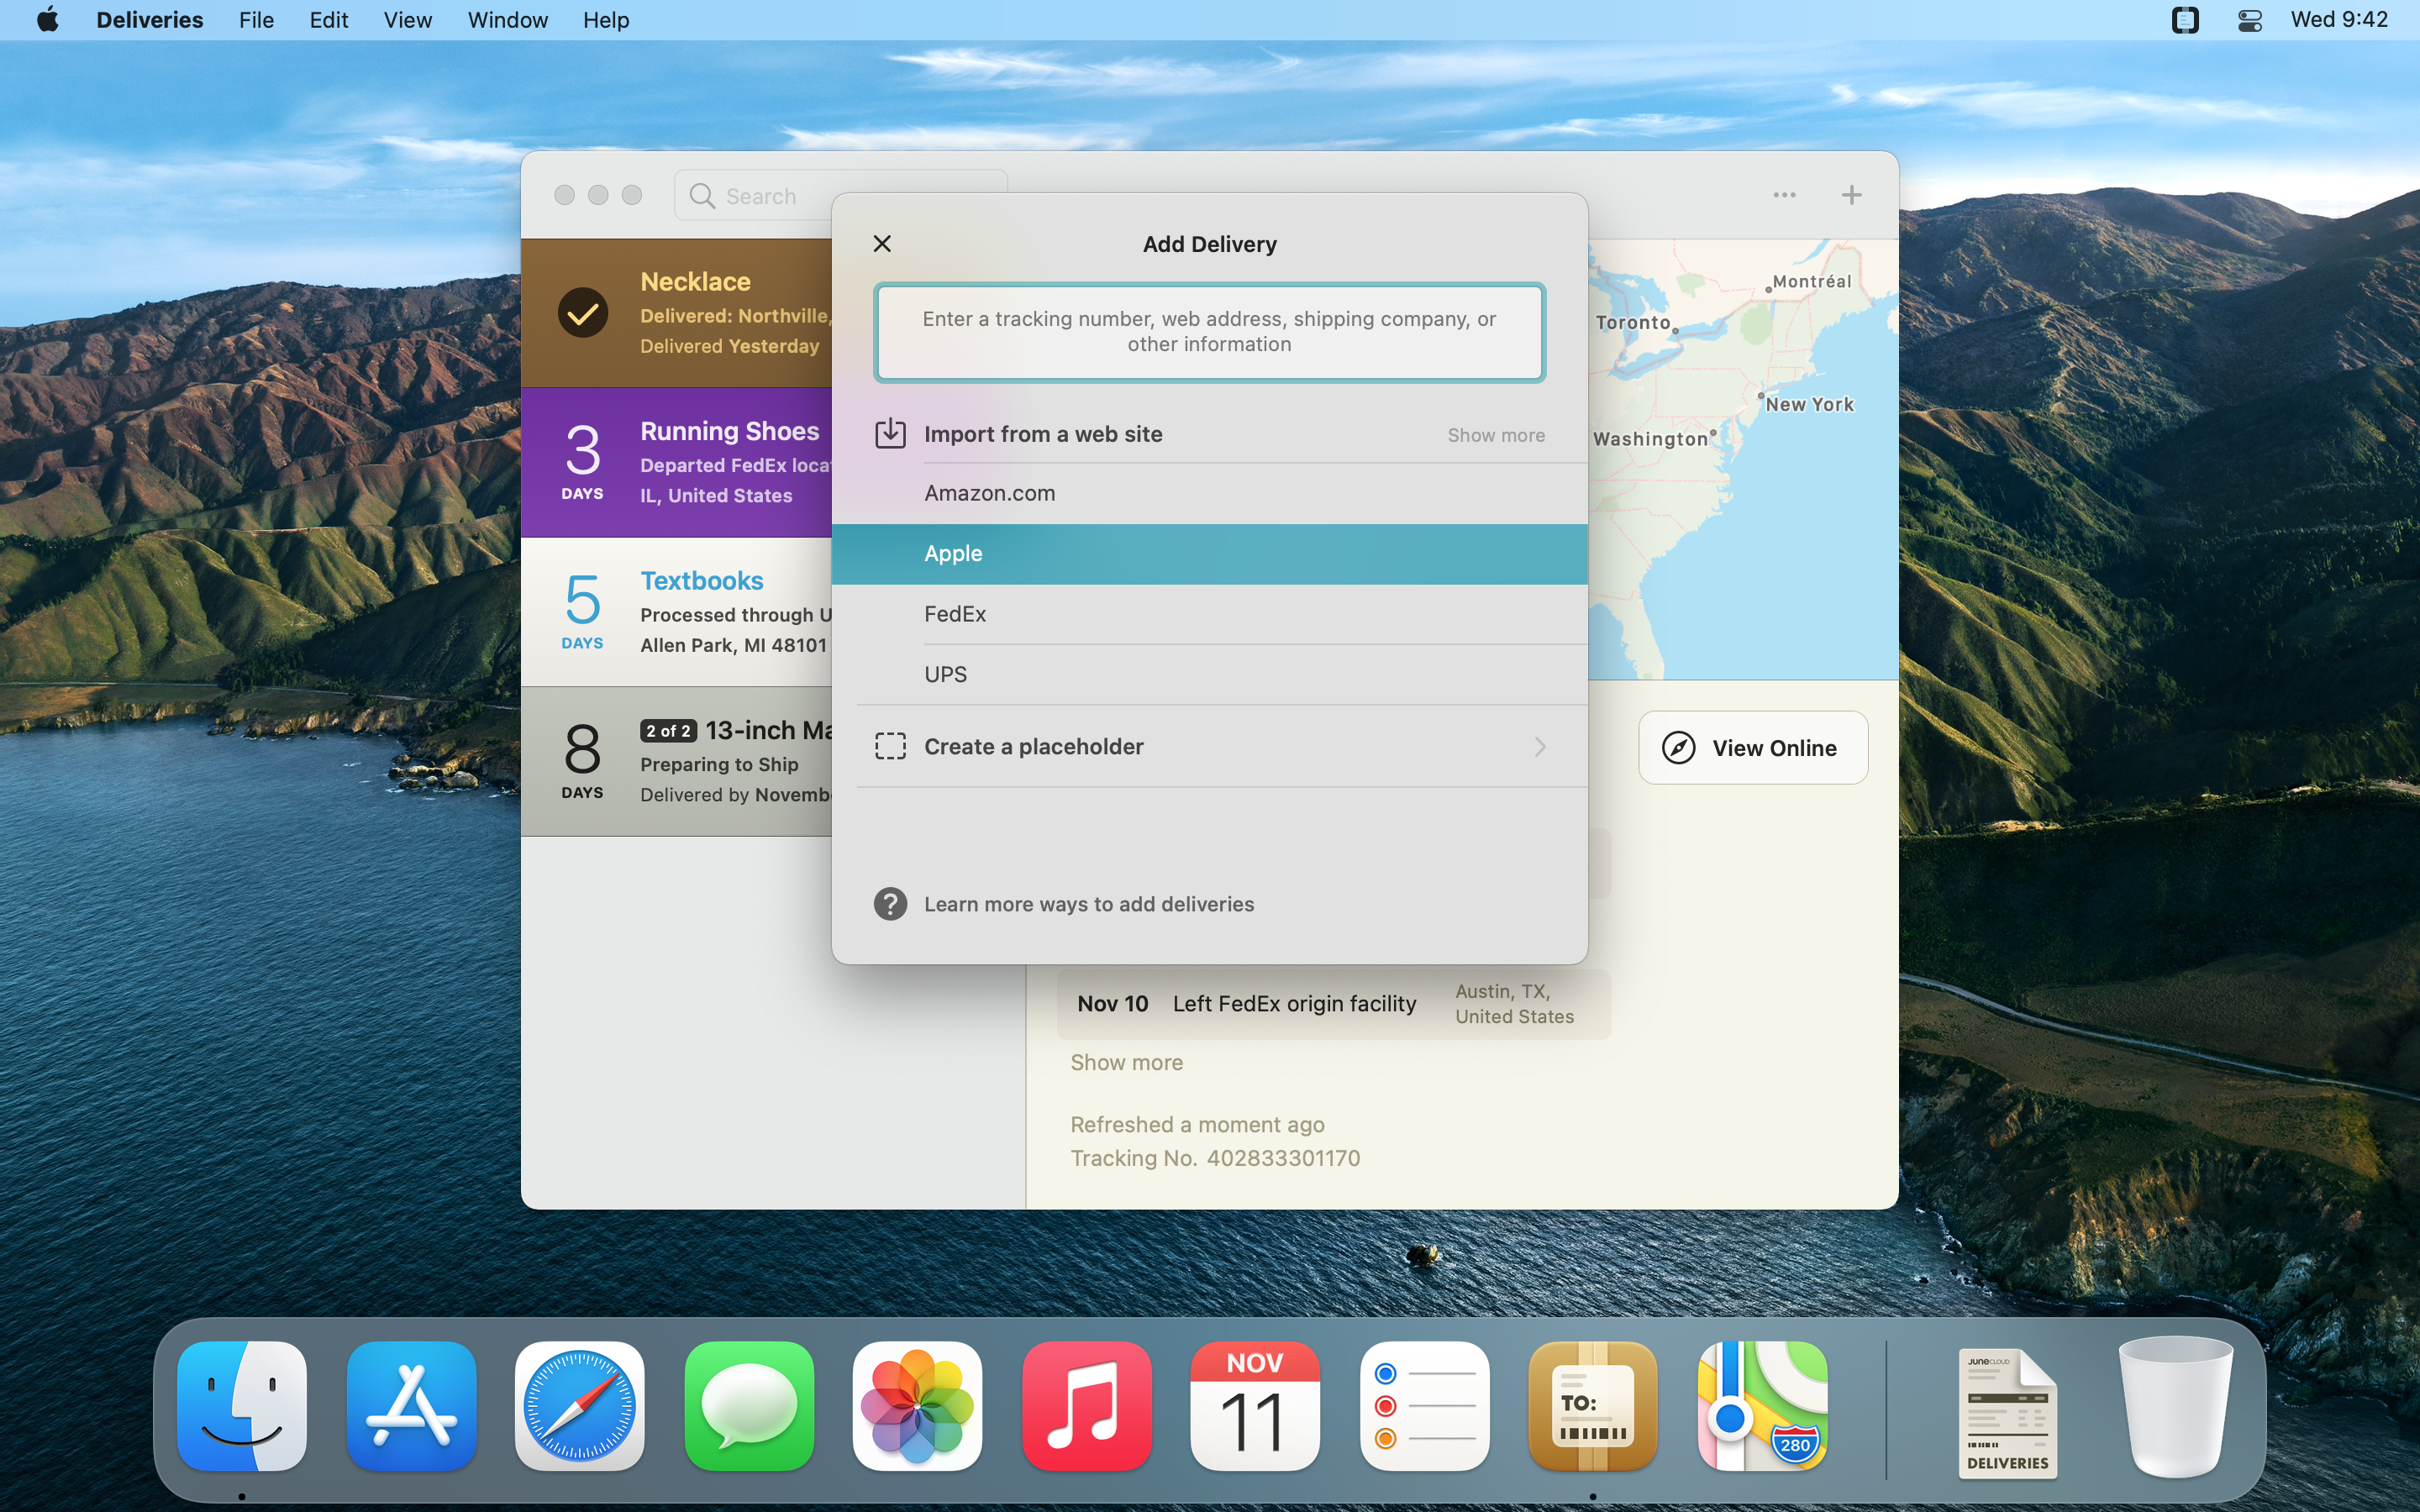Open the Edit menu
Viewport: 2420px width, 1512px height.
(x=328, y=20)
